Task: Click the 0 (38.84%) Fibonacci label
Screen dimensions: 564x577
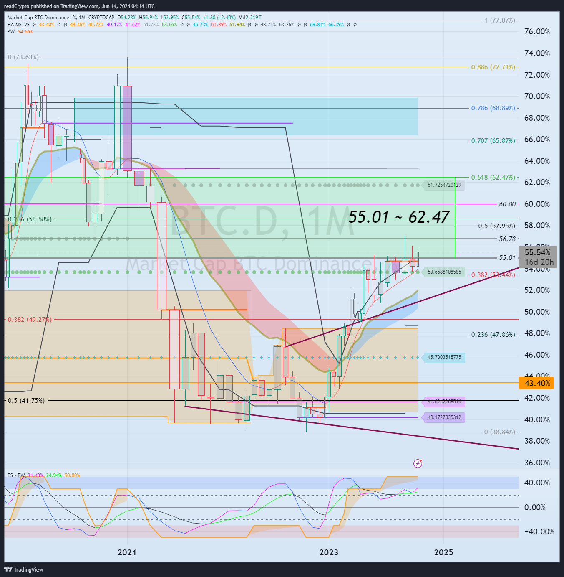Action: tap(500, 432)
